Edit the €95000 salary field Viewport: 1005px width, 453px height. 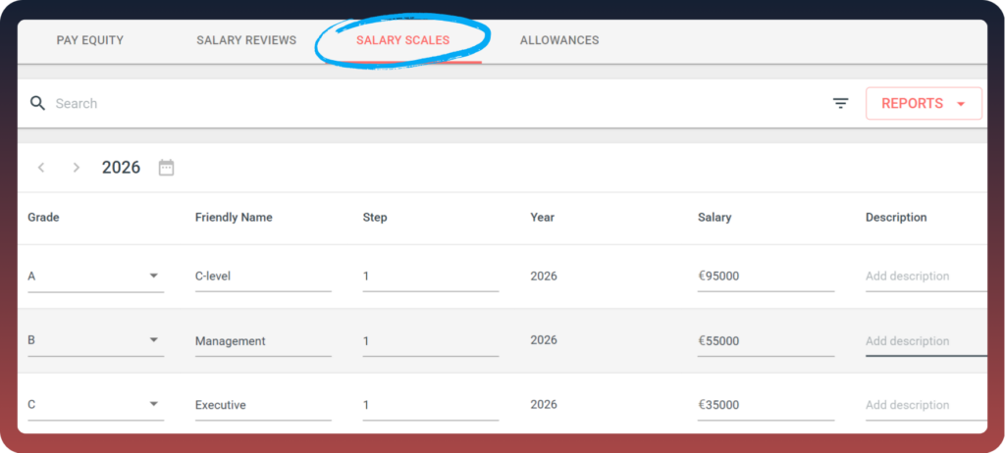(766, 277)
